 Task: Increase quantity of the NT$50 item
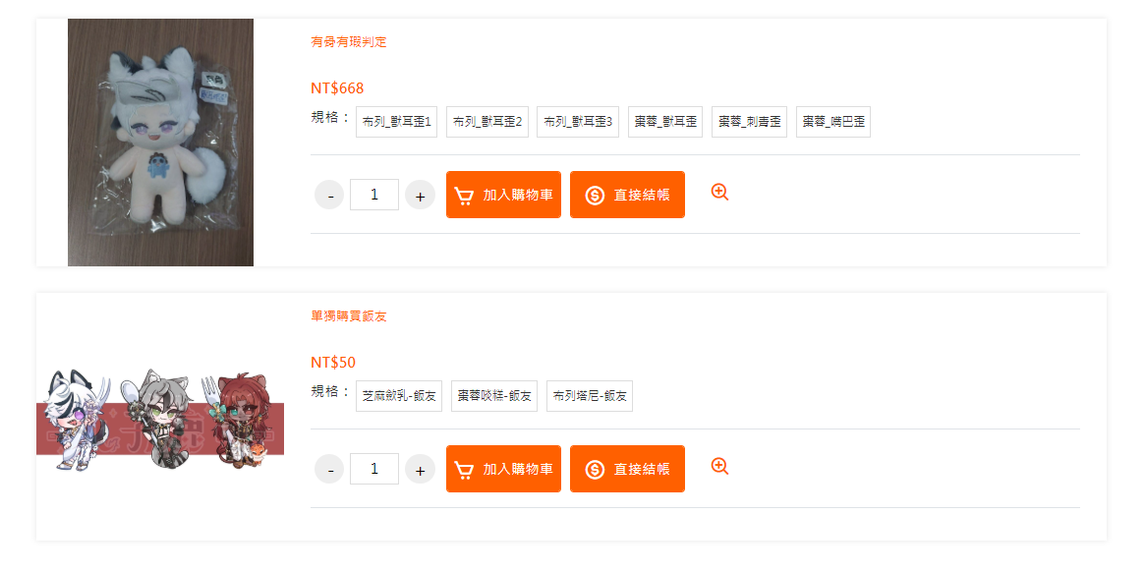tap(420, 469)
